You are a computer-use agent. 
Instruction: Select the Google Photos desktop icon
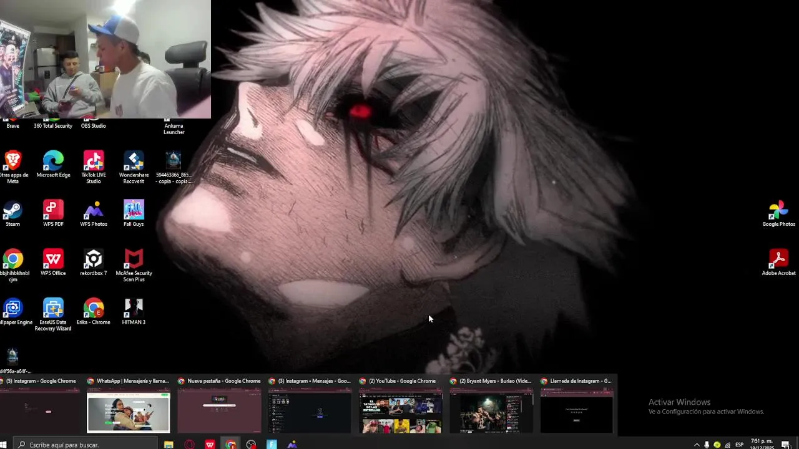point(778,213)
